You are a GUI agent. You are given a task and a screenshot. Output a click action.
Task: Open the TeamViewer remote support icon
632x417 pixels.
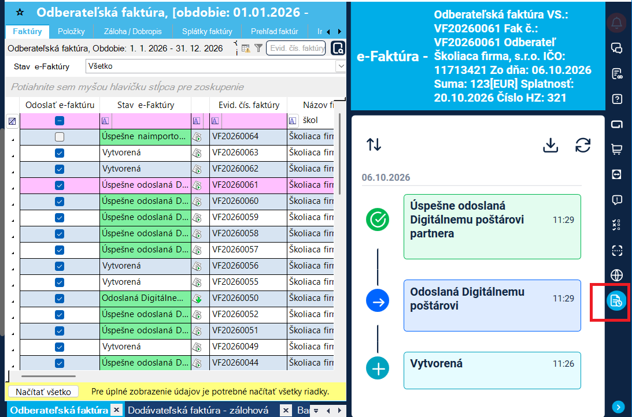point(617,174)
